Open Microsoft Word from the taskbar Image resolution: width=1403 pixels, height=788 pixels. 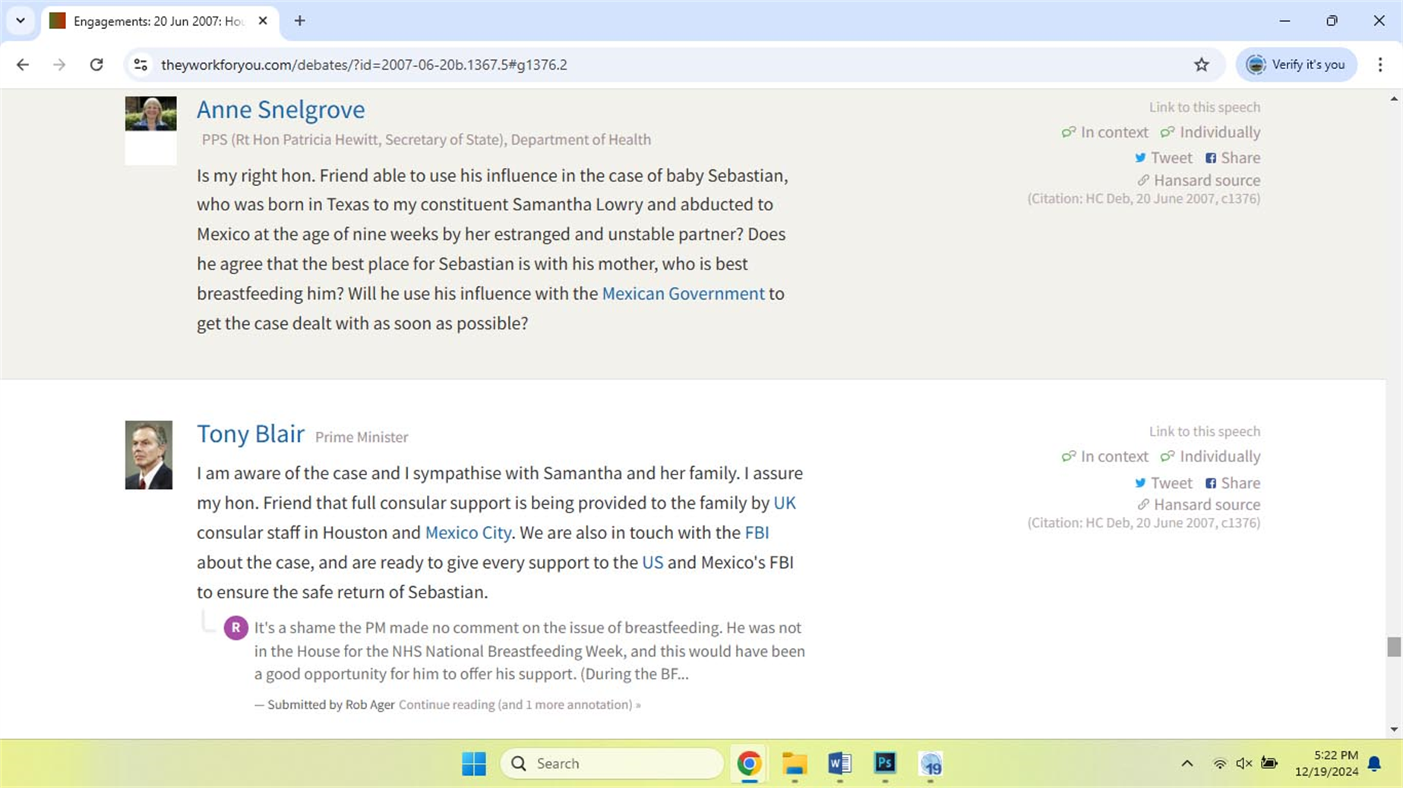[839, 764]
